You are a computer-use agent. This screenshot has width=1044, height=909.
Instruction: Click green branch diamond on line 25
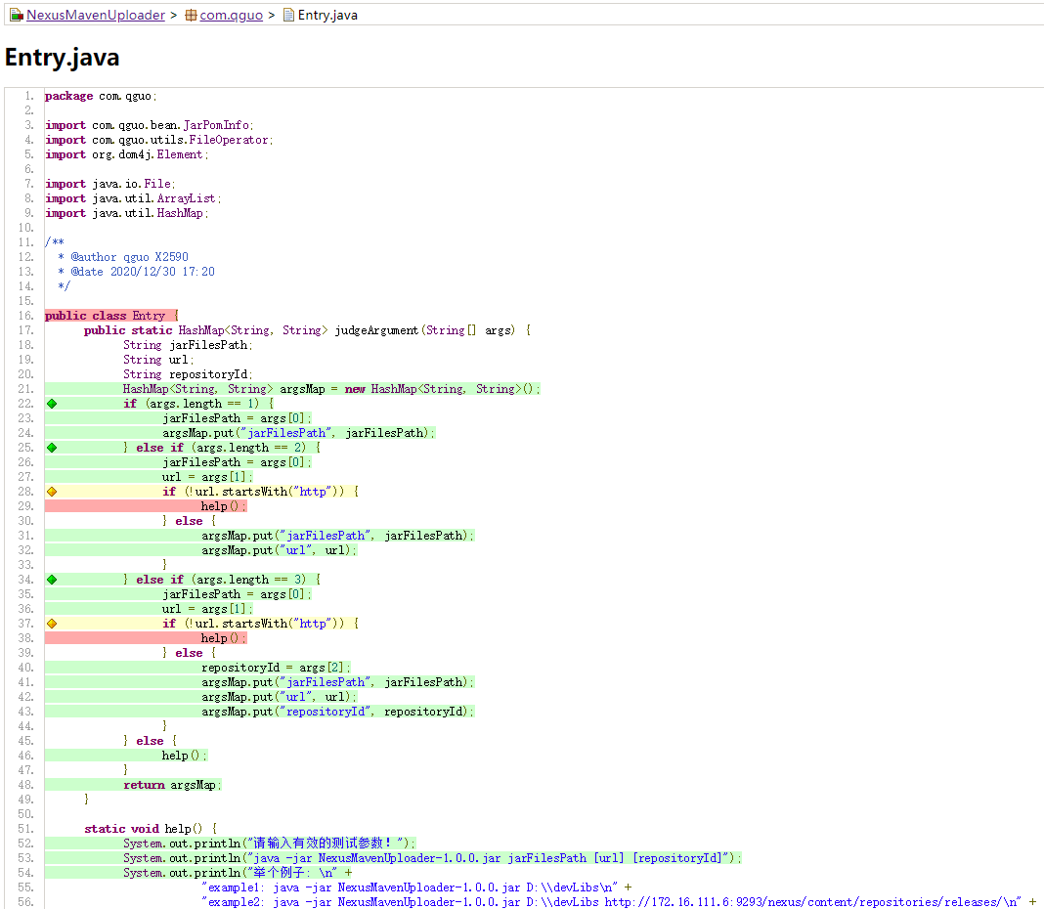(x=52, y=448)
